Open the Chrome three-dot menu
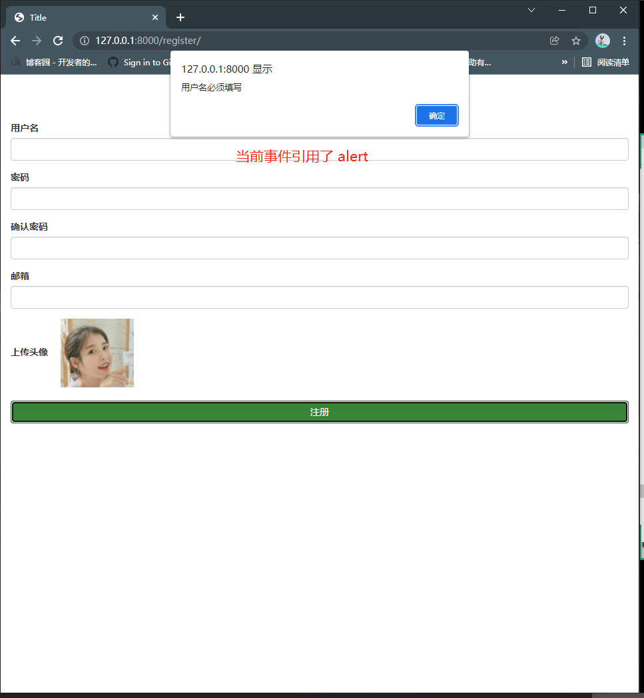 point(625,41)
